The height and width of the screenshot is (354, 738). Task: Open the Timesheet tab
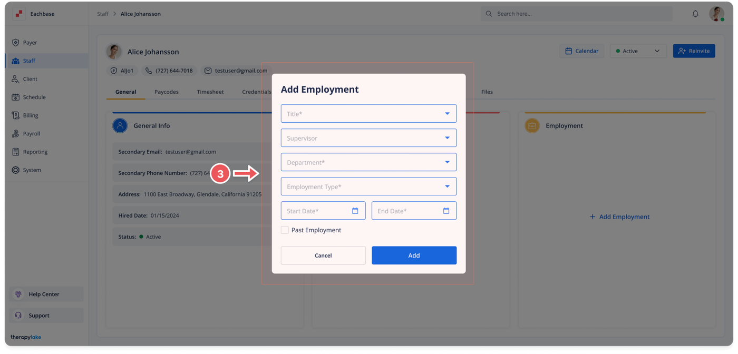click(x=210, y=92)
